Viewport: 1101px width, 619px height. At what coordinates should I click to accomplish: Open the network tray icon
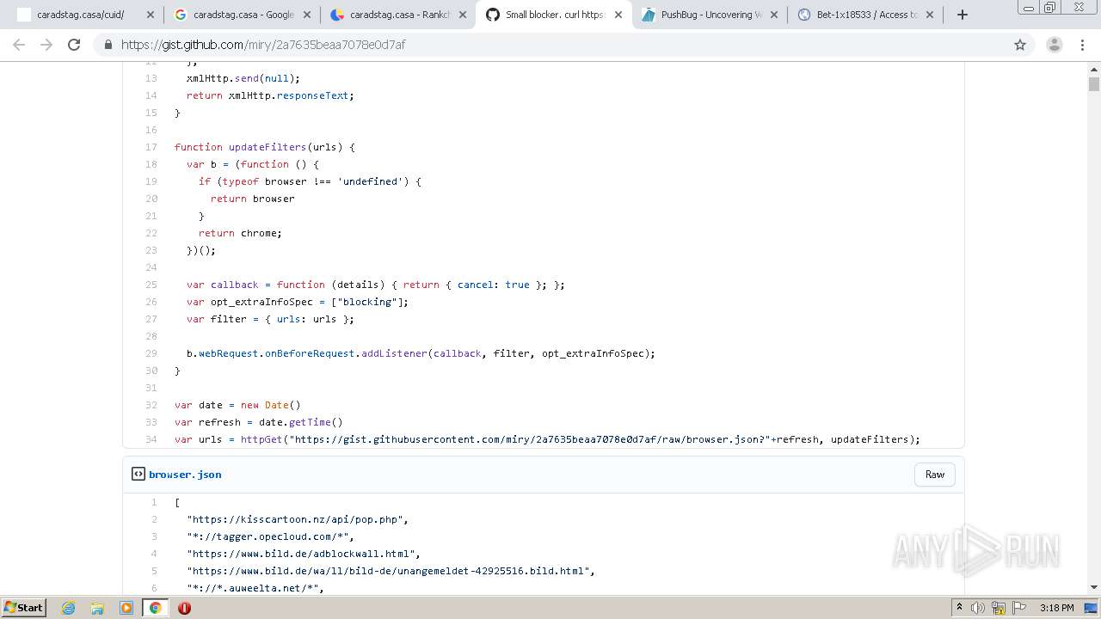999,608
